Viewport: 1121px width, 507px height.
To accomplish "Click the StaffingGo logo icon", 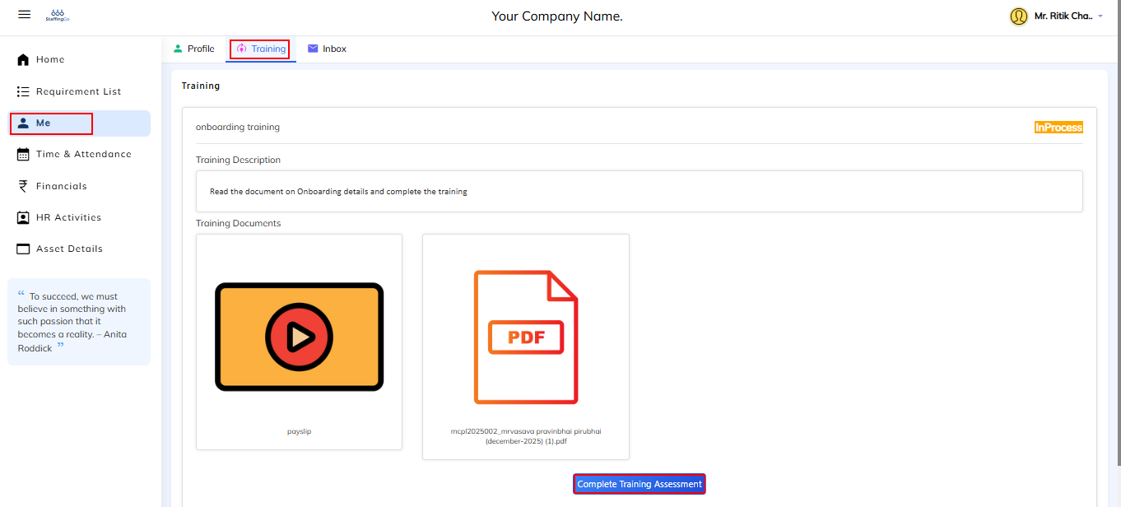I will pyautogui.click(x=58, y=15).
